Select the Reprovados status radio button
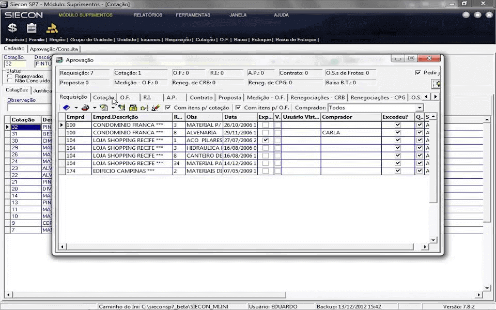496x310 pixels. point(9,76)
